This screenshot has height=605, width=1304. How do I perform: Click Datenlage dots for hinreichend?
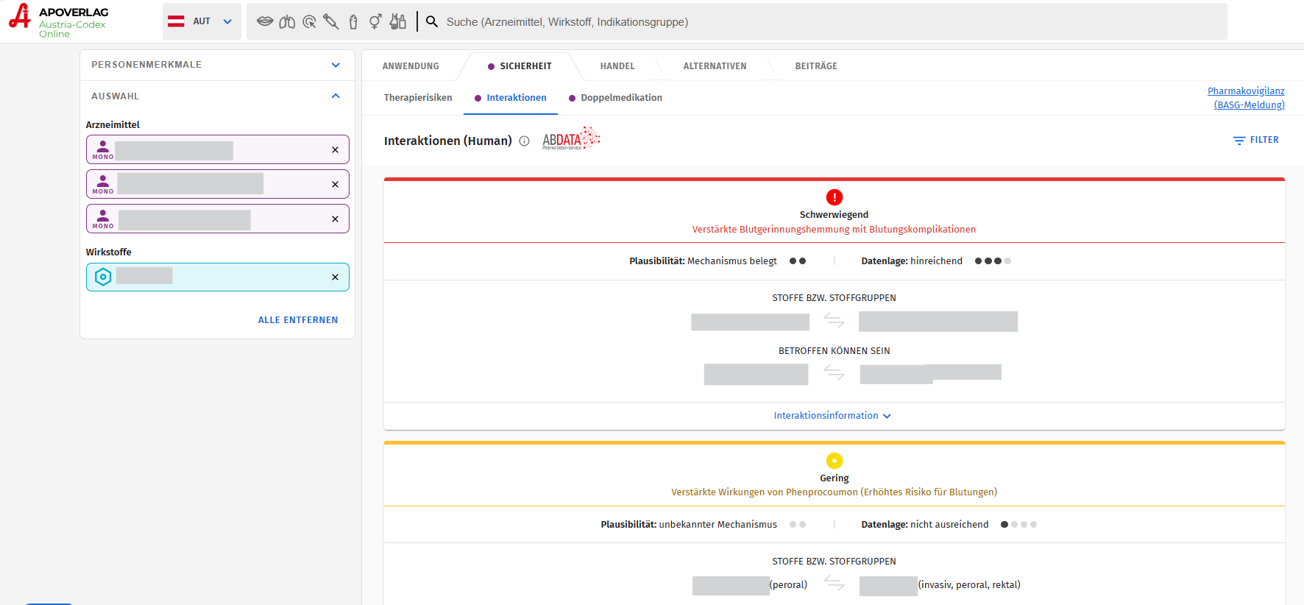pos(993,261)
